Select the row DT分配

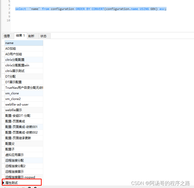point(24,77)
